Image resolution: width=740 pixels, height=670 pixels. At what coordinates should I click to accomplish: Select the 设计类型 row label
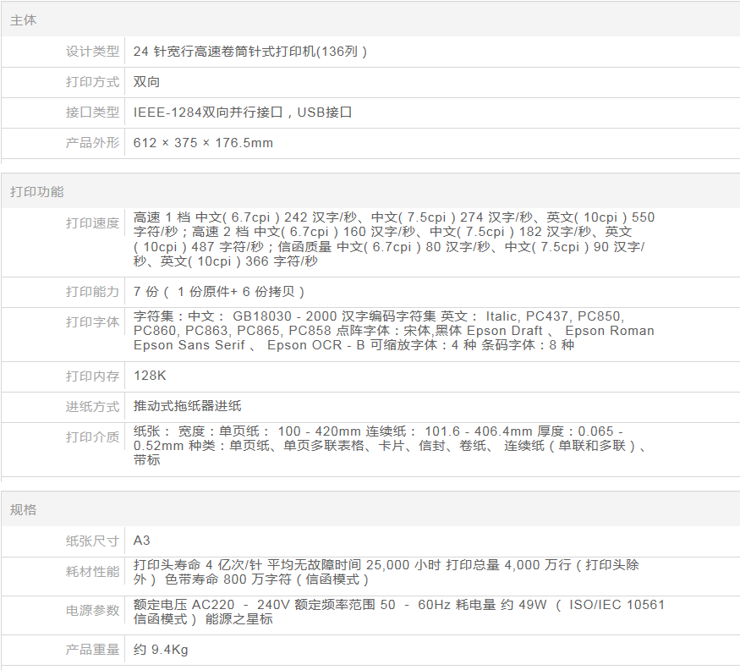click(93, 52)
